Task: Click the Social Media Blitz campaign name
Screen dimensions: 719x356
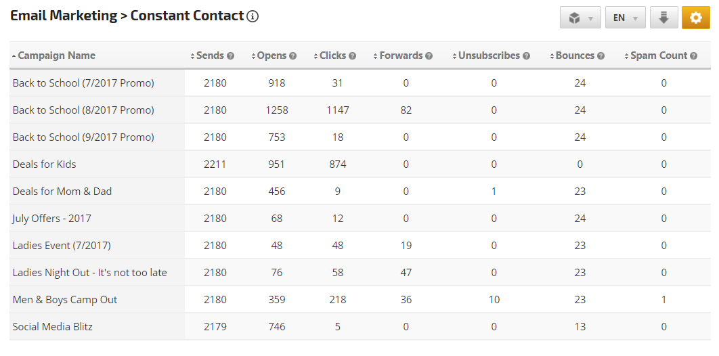Action: [52, 326]
